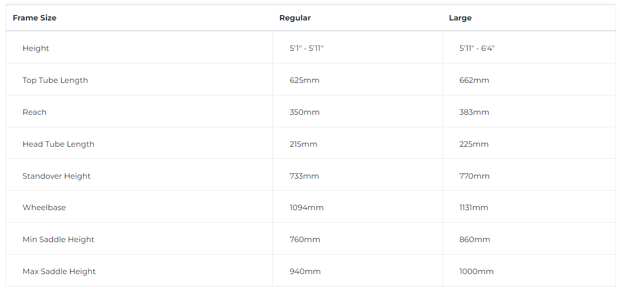The width and height of the screenshot is (620, 291).
Task: Click the 1094mm wheelbase value
Action: point(306,208)
